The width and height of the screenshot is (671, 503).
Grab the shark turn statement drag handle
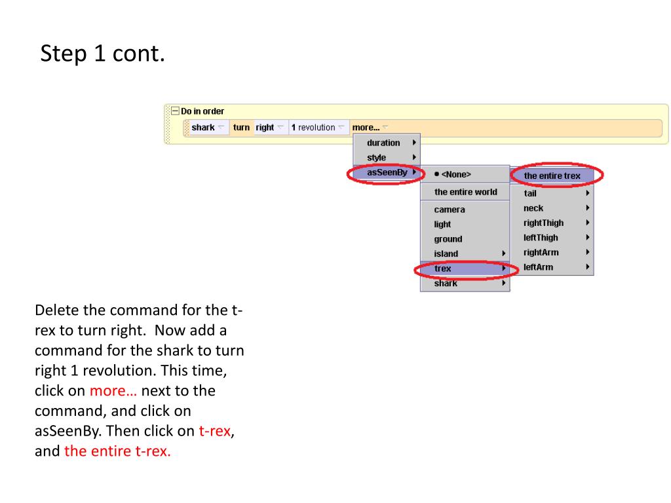[x=187, y=128]
